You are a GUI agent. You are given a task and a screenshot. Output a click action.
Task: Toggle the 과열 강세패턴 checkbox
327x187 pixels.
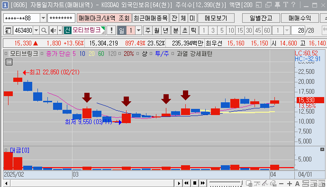[173, 53]
